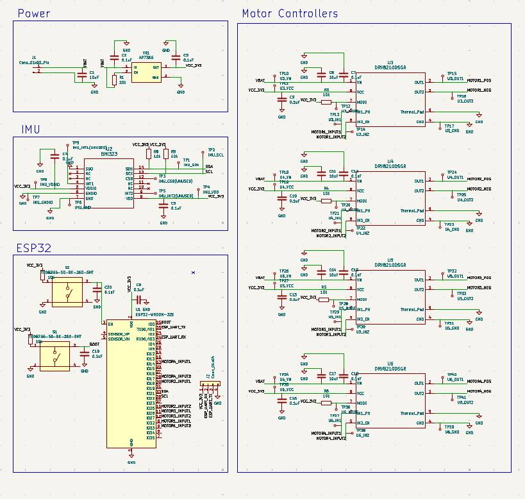The height and width of the screenshot is (499, 525).
Task: Click the Power section title
Action: click(x=34, y=13)
